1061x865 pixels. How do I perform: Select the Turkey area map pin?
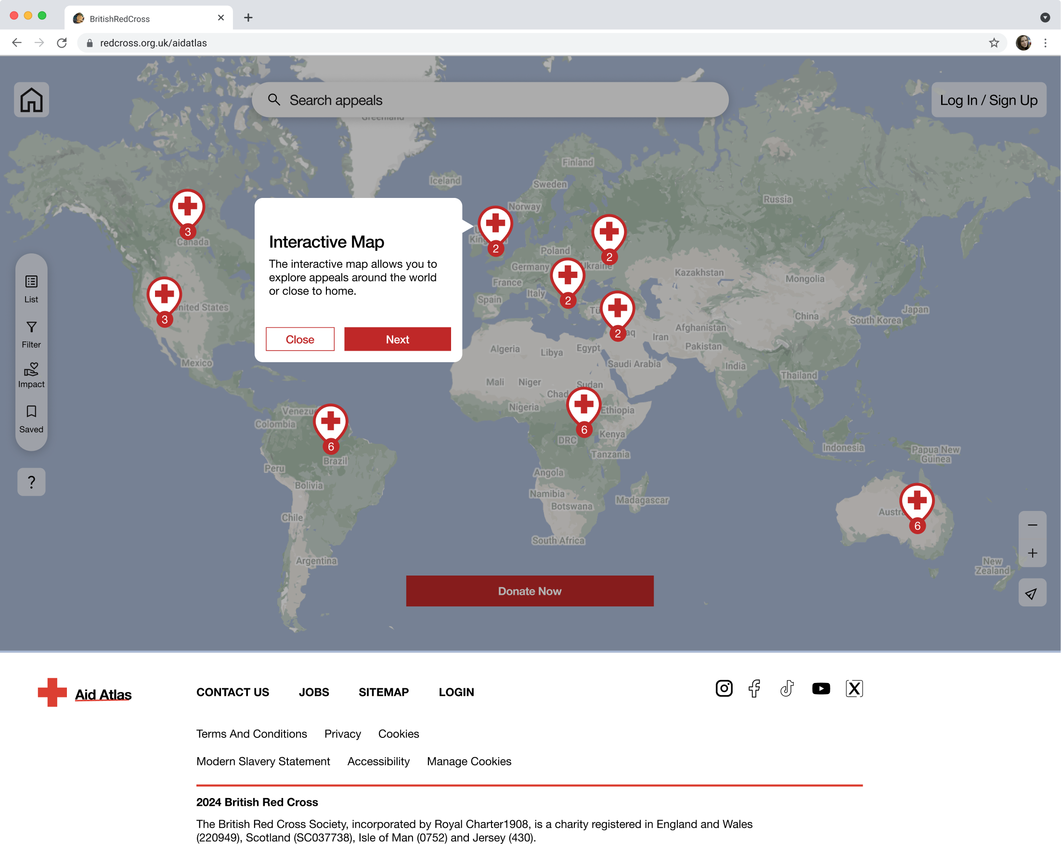[618, 315]
